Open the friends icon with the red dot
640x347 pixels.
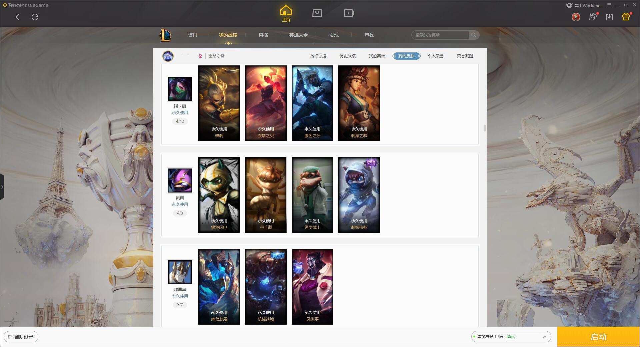[x=593, y=17]
